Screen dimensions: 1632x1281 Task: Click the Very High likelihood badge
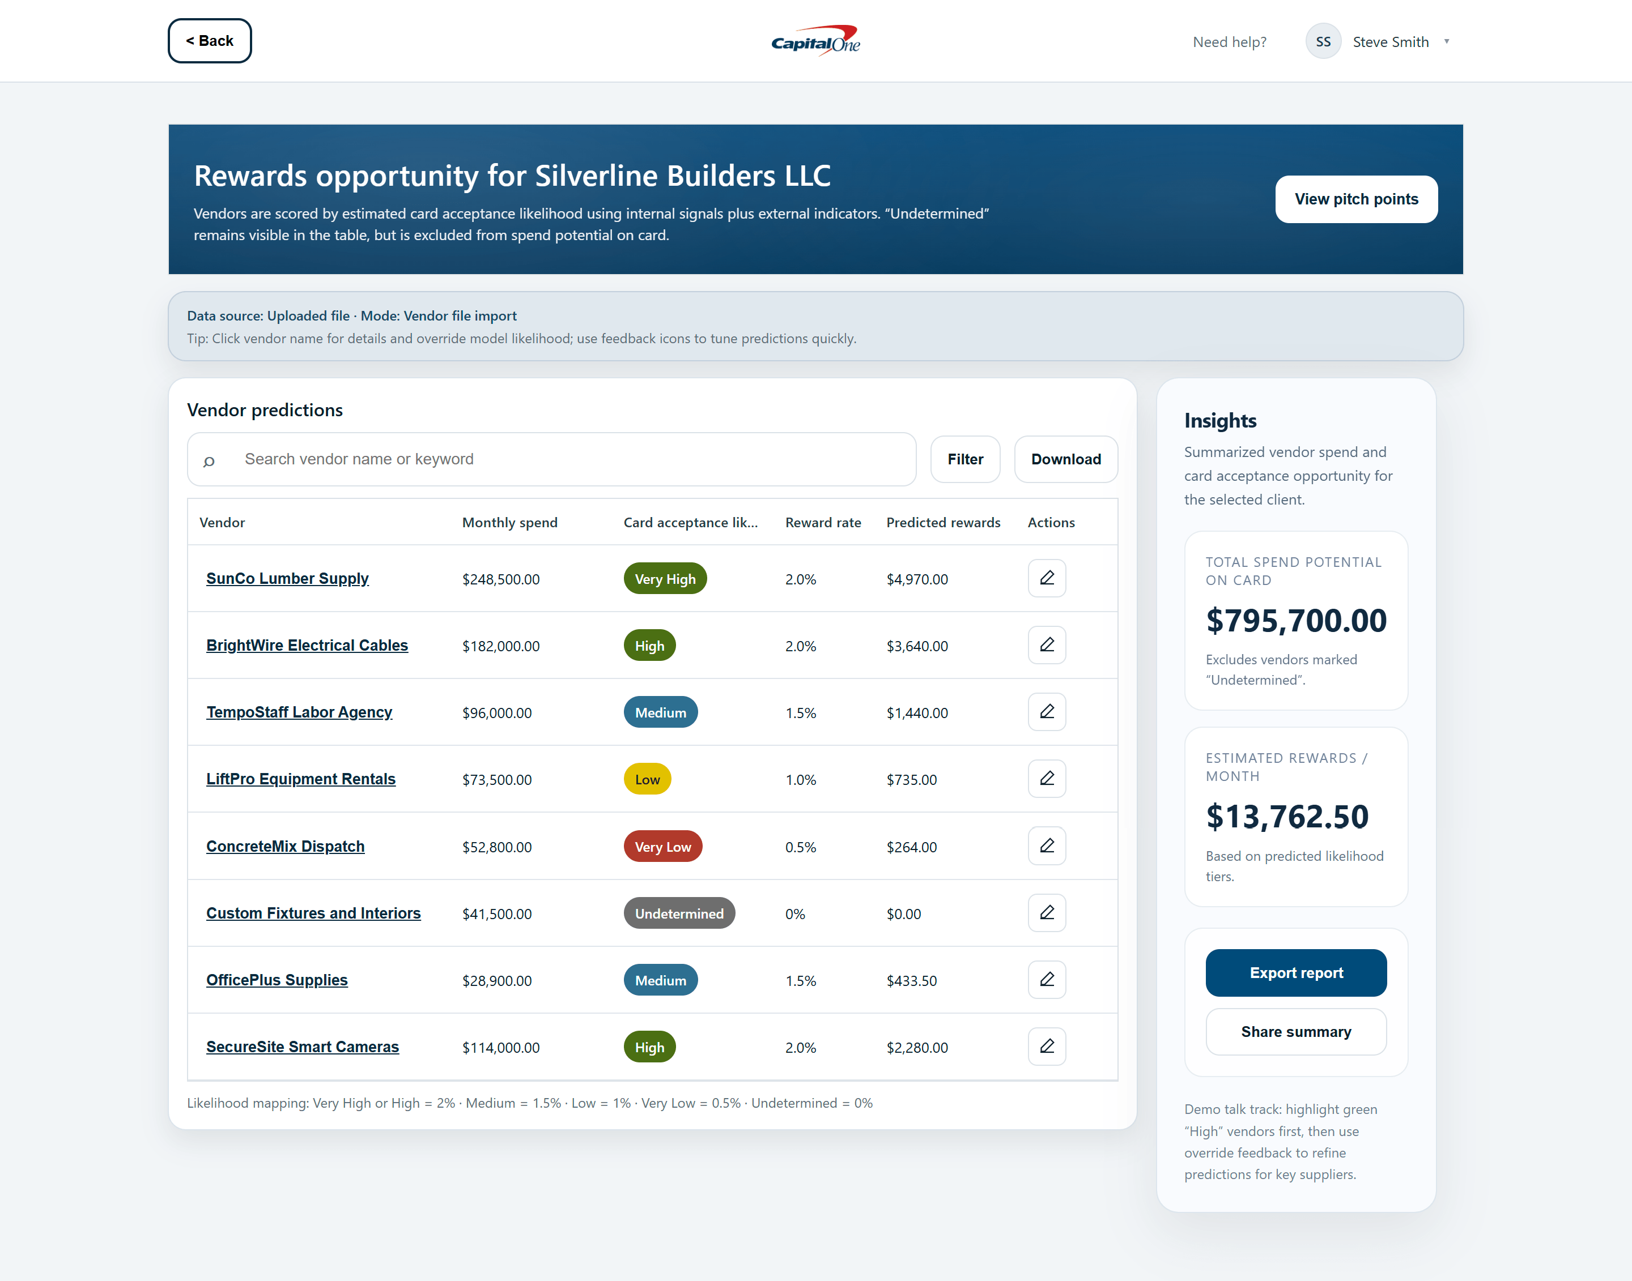click(665, 578)
